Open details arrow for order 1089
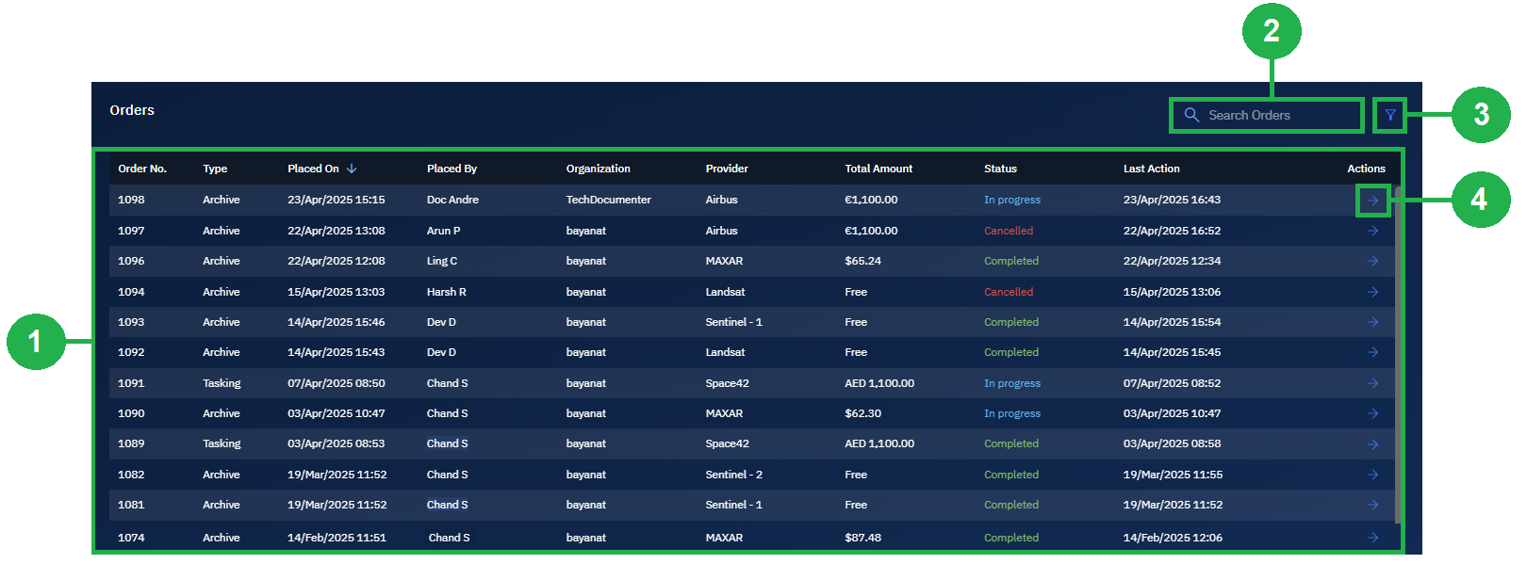1527x564 pixels. pyautogui.click(x=1372, y=443)
